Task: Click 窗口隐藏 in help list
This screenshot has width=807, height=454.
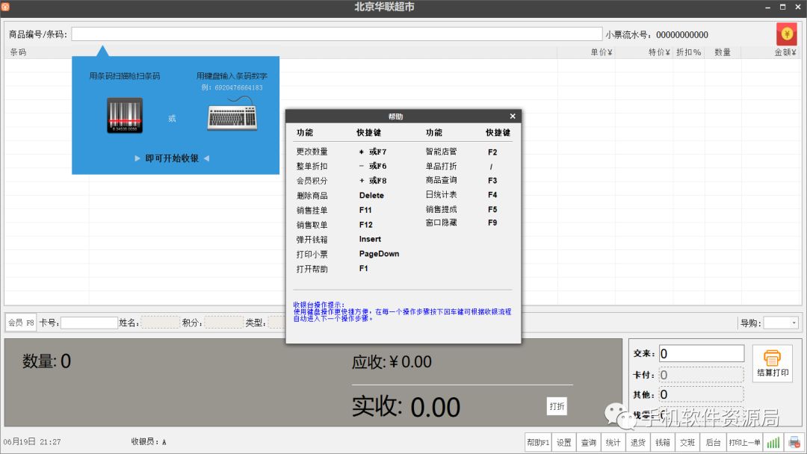Action: pos(441,223)
